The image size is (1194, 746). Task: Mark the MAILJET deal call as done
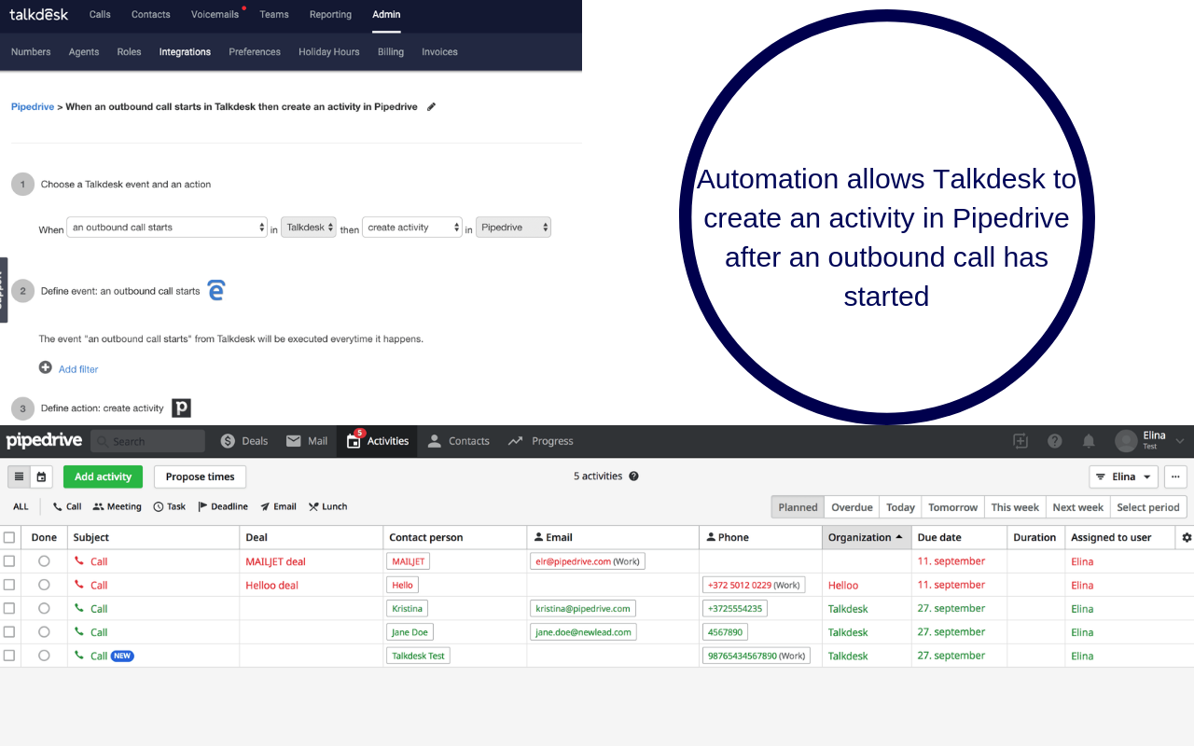(x=44, y=561)
